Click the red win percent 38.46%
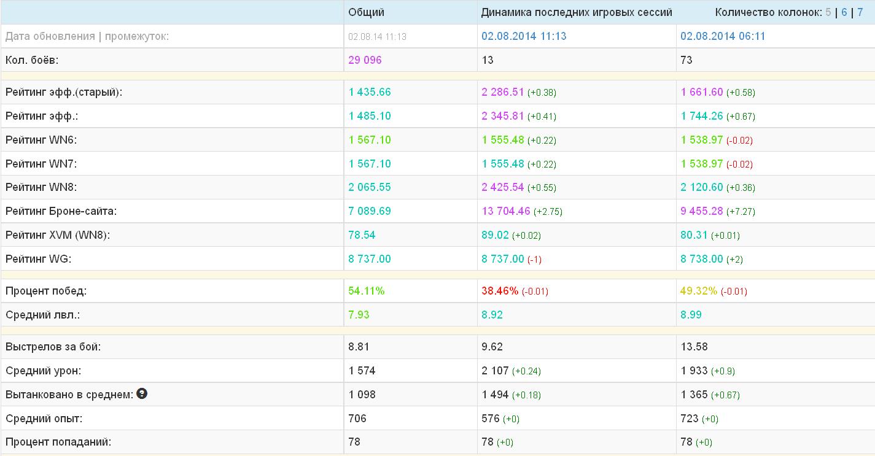The height and width of the screenshot is (456, 875). pos(500,291)
